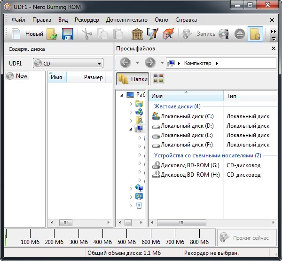The image size is (282, 261).
Task: Toggle the highlighted file browser toolbar button
Action: [255, 34]
